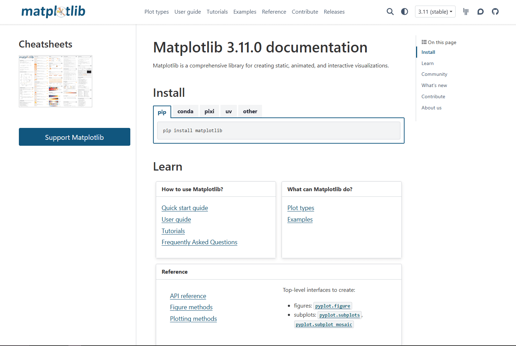Open the Figure methods link
The image size is (516, 346).
pyautogui.click(x=191, y=307)
